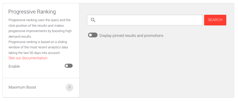Click the progressive ranking description paragraph

point(40,28)
